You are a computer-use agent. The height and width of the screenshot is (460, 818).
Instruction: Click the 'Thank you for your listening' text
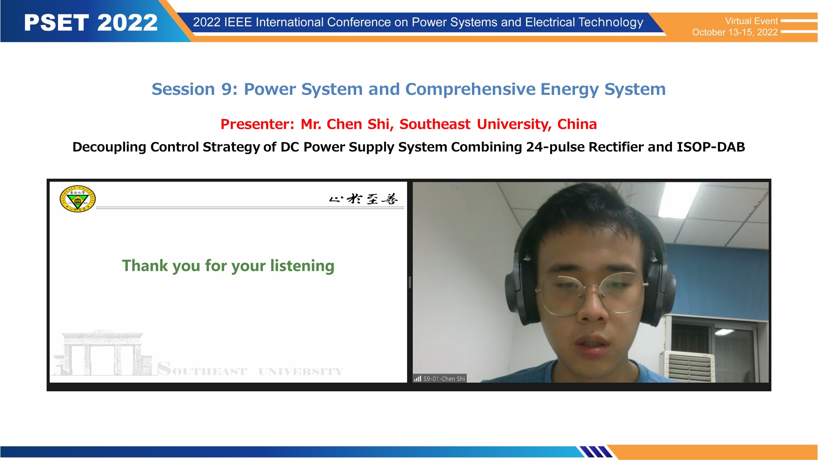(228, 266)
